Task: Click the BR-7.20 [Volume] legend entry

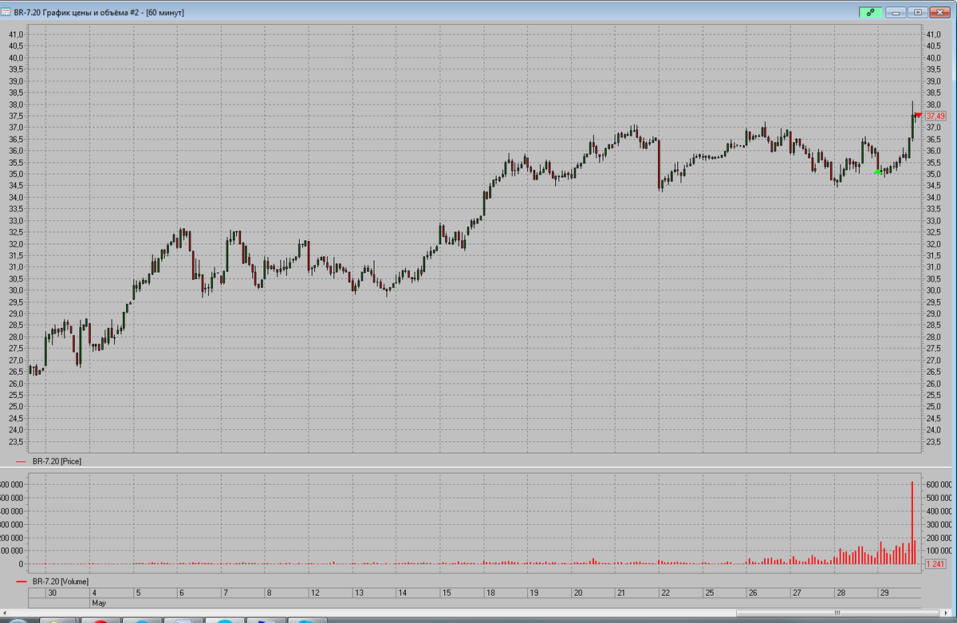Action: (x=59, y=582)
